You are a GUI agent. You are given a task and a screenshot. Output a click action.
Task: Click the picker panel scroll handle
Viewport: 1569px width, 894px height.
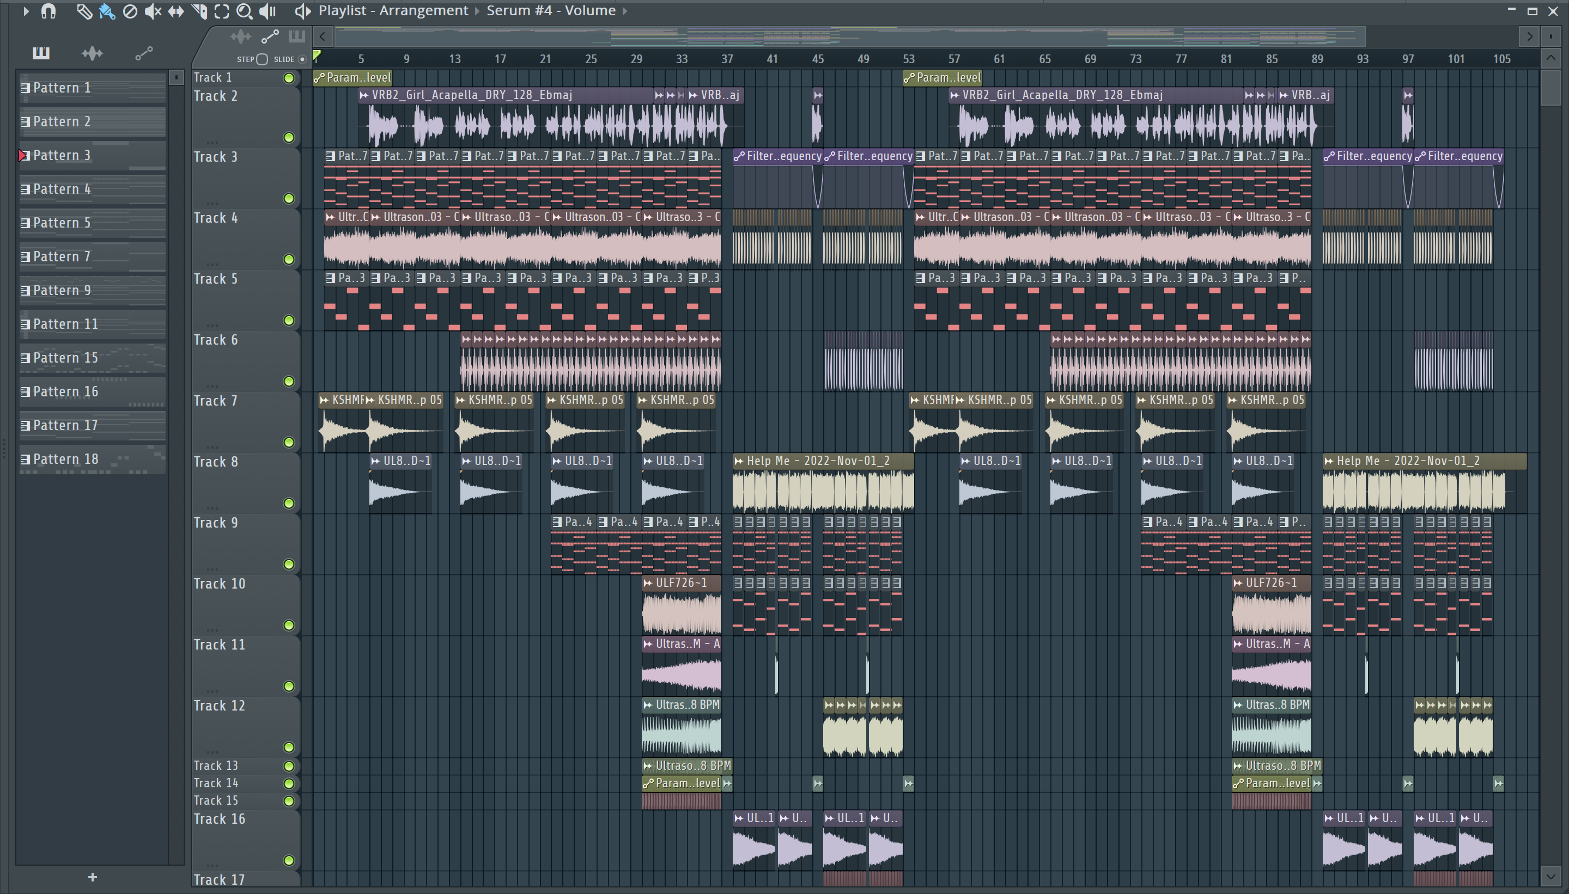pyautogui.click(x=177, y=78)
